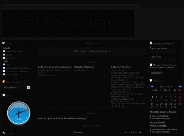Click the Mein Board-Style palette icon

tap(4, 82)
